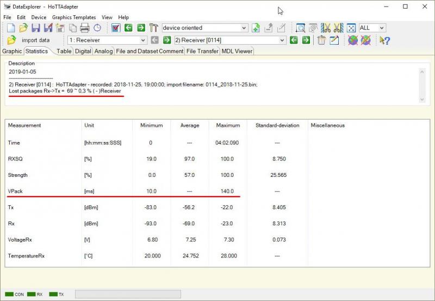Open the File and Dataset Comment tab
This screenshot has width=435, height=301.
150,51
